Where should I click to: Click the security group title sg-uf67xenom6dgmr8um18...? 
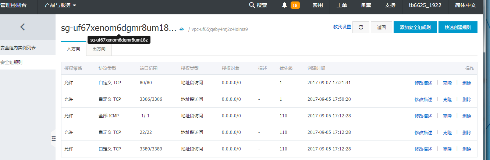[119, 28]
